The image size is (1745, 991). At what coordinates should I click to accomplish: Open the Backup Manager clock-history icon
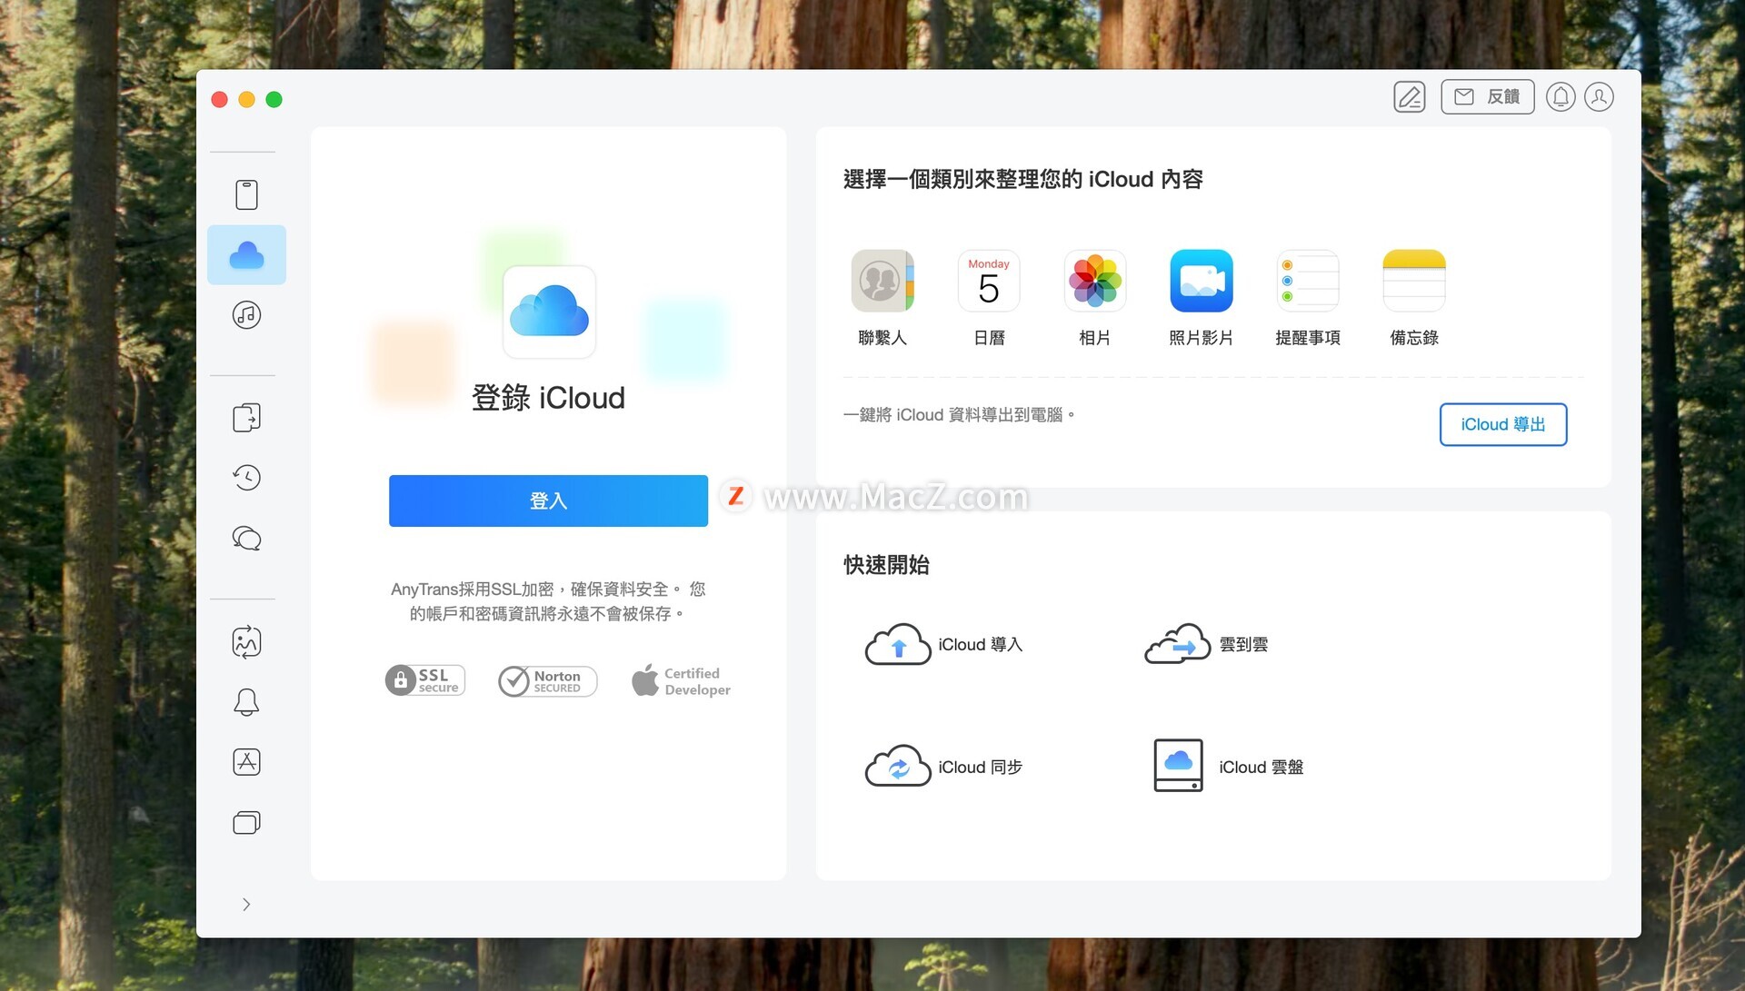246,478
